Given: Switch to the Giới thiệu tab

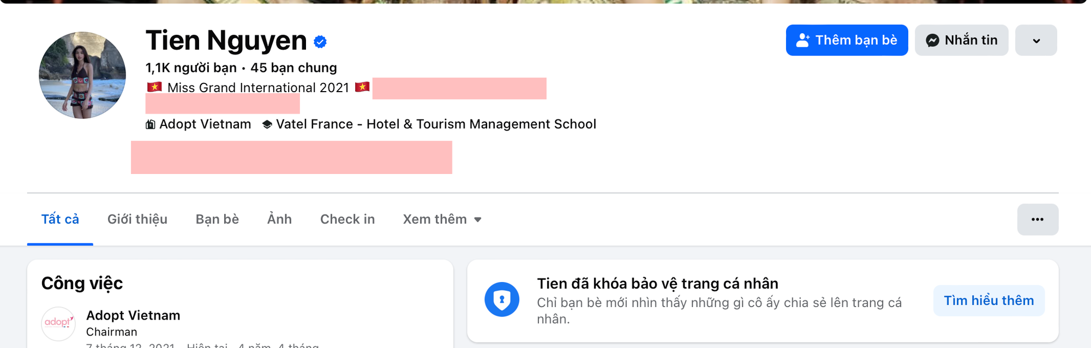Looking at the screenshot, I should tap(137, 219).
